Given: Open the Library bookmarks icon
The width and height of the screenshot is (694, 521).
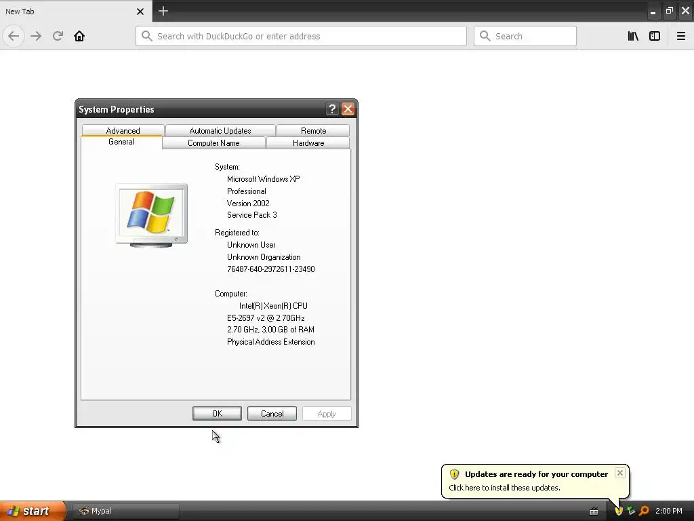Looking at the screenshot, I should coord(633,36).
